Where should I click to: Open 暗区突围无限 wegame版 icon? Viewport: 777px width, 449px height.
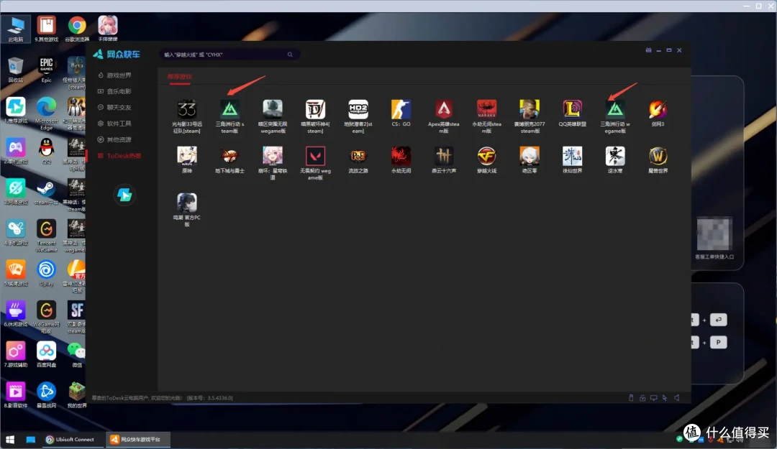tap(273, 109)
